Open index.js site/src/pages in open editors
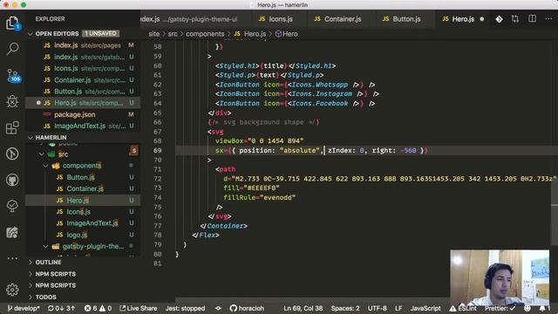558x314 pixels. (83, 45)
